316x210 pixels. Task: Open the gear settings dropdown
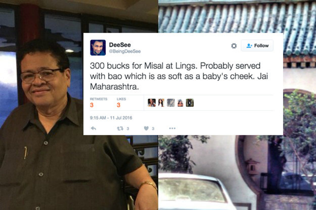pyautogui.click(x=234, y=46)
